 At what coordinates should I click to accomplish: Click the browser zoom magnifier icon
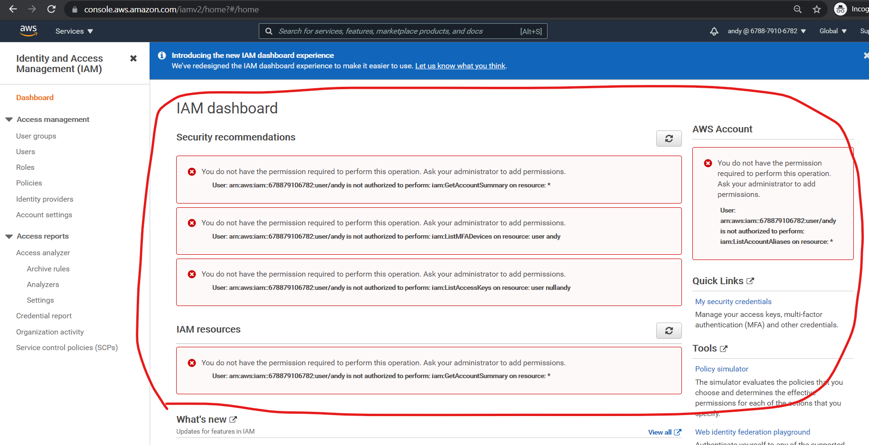tap(798, 9)
